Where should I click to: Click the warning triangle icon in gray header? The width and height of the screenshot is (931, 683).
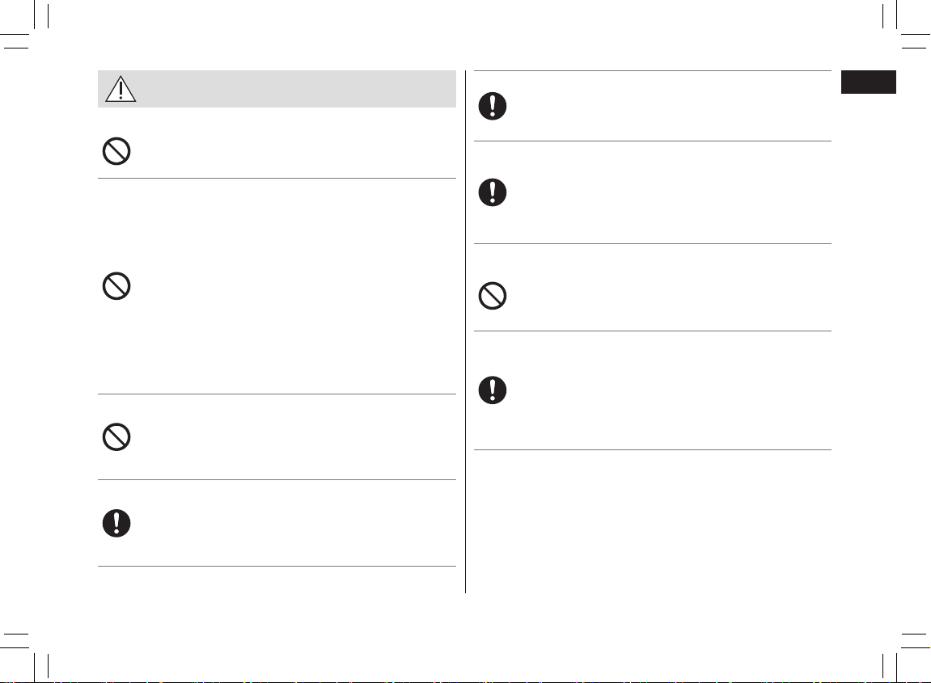121,89
